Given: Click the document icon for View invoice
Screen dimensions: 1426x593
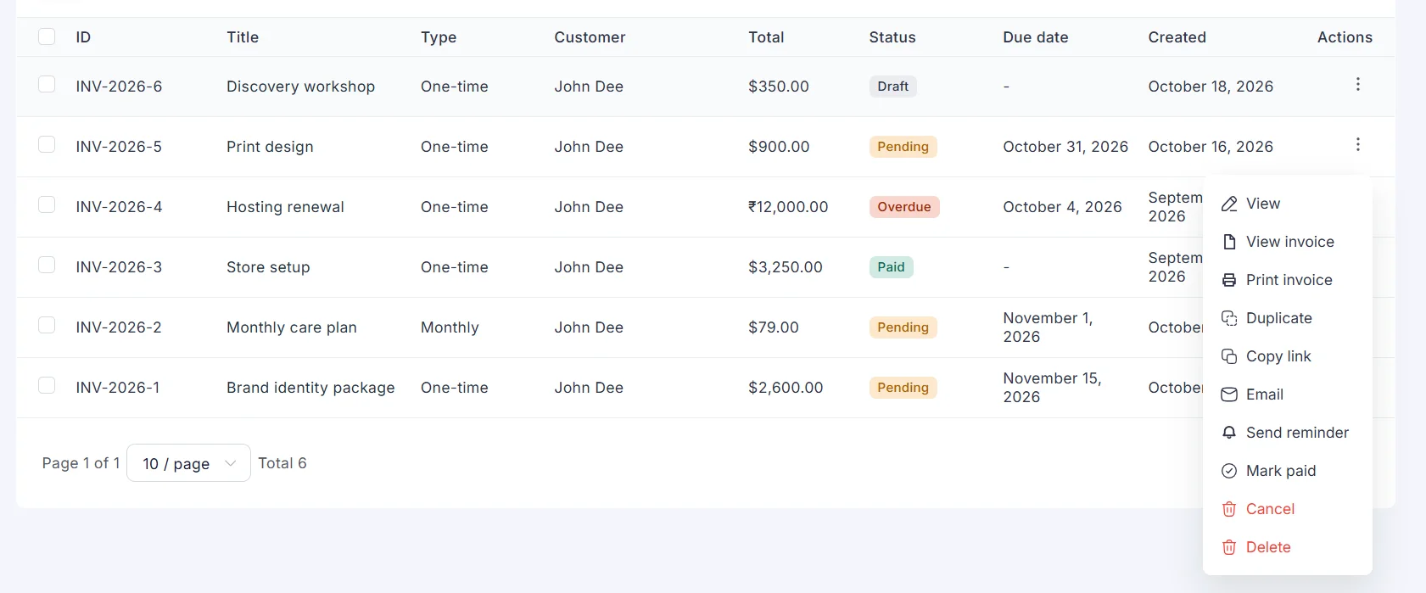Looking at the screenshot, I should click(x=1228, y=242).
